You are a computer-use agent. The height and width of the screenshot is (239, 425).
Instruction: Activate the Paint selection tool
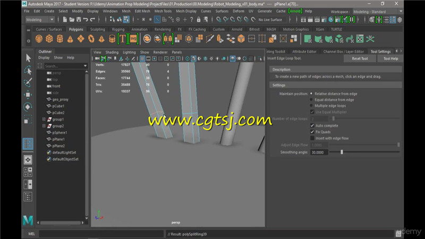[28, 82]
